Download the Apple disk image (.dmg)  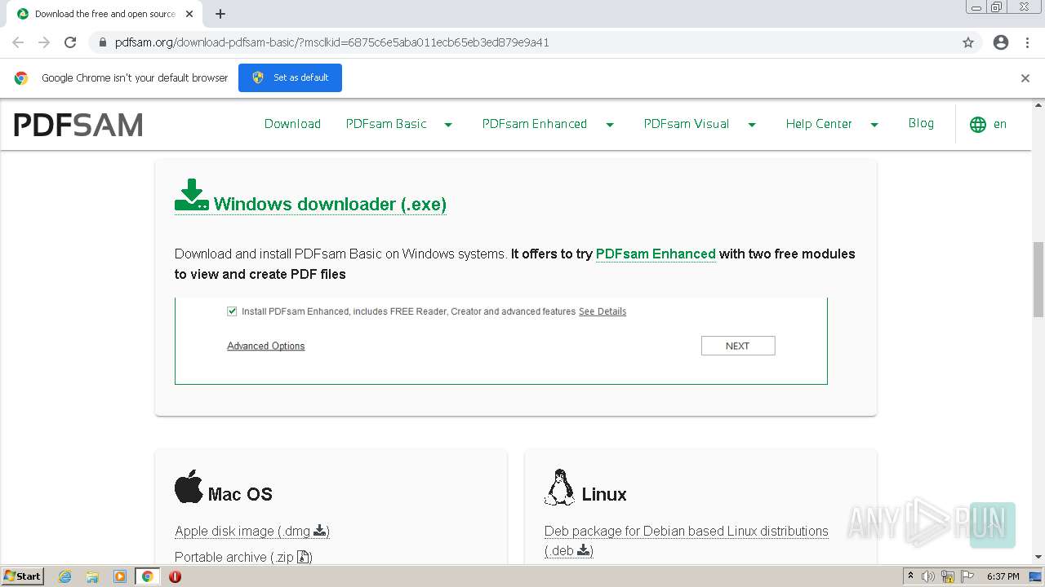tap(252, 531)
